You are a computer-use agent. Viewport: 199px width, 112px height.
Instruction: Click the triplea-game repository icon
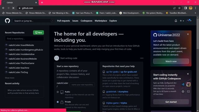(x=104, y=103)
